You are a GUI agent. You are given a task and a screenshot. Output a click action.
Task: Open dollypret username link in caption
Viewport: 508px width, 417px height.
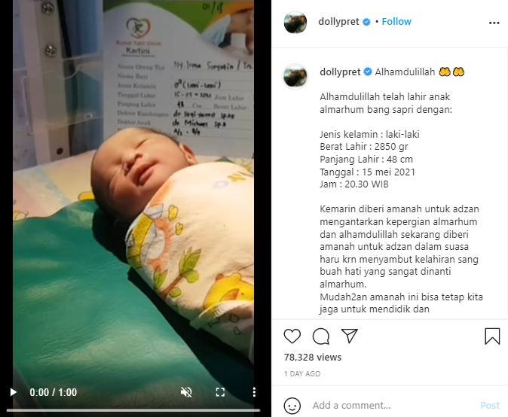[340, 72]
